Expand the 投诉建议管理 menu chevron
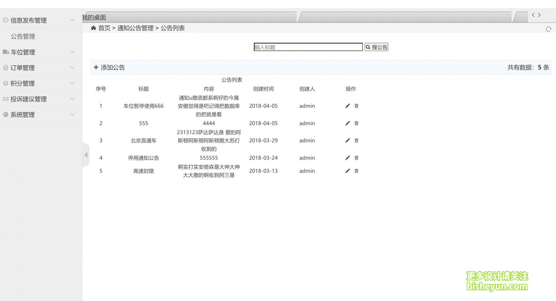Screen dimensions: 556x301 pos(72,99)
